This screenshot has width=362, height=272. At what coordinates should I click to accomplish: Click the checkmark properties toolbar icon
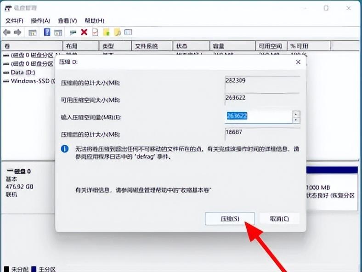click(95, 32)
